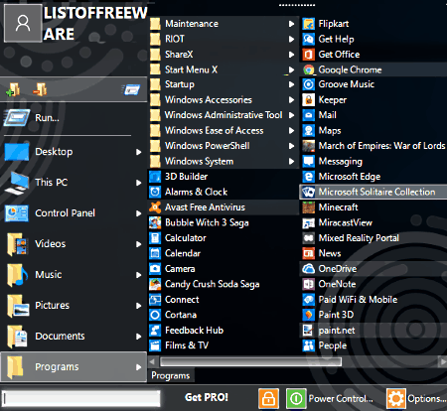Open Groove Music
The height and width of the screenshot is (411, 447).
pyautogui.click(x=373, y=84)
